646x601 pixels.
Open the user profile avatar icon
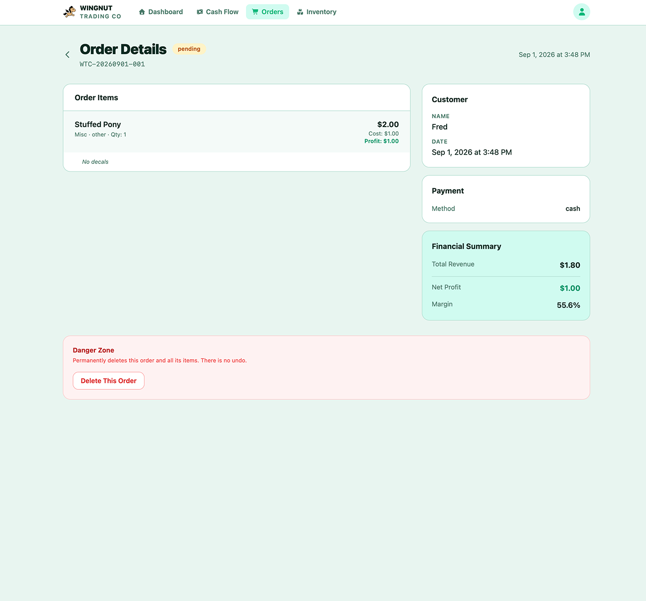pyautogui.click(x=581, y=12)
